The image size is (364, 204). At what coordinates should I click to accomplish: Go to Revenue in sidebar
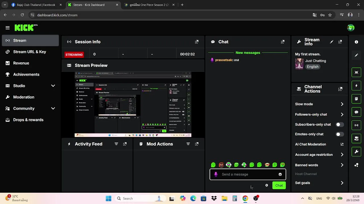coord(30,63)
